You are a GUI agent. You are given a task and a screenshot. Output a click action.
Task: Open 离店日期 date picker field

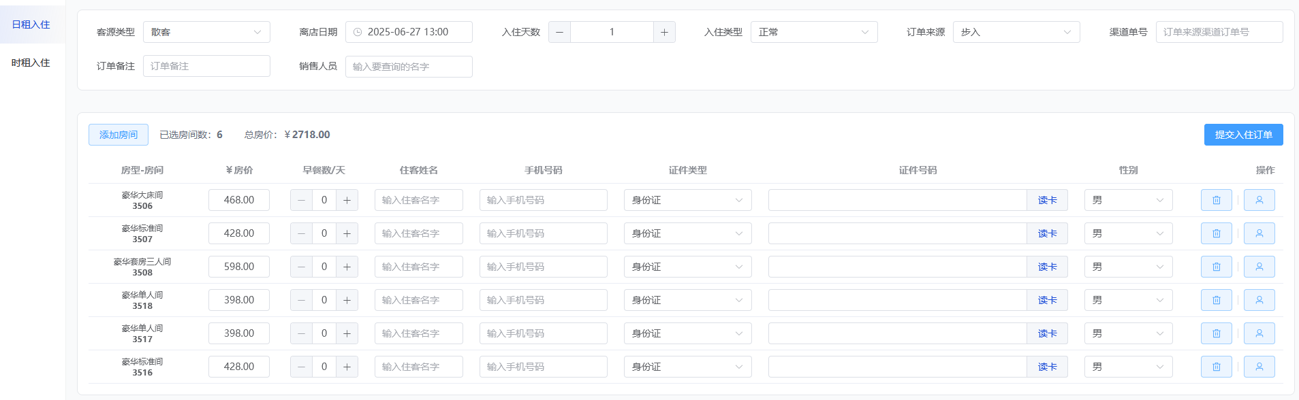pyautogui.click(x=409, y=32)
